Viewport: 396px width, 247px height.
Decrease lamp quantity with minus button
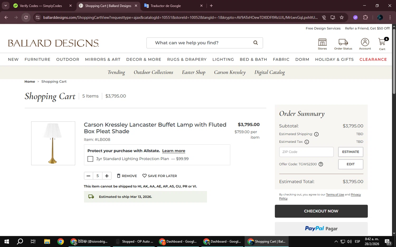tap(88, 176)
